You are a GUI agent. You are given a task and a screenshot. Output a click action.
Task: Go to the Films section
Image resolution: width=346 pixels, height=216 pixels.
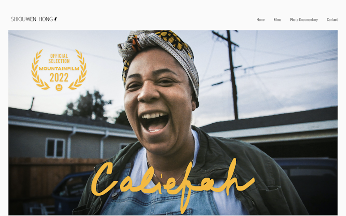coord(277,20)
